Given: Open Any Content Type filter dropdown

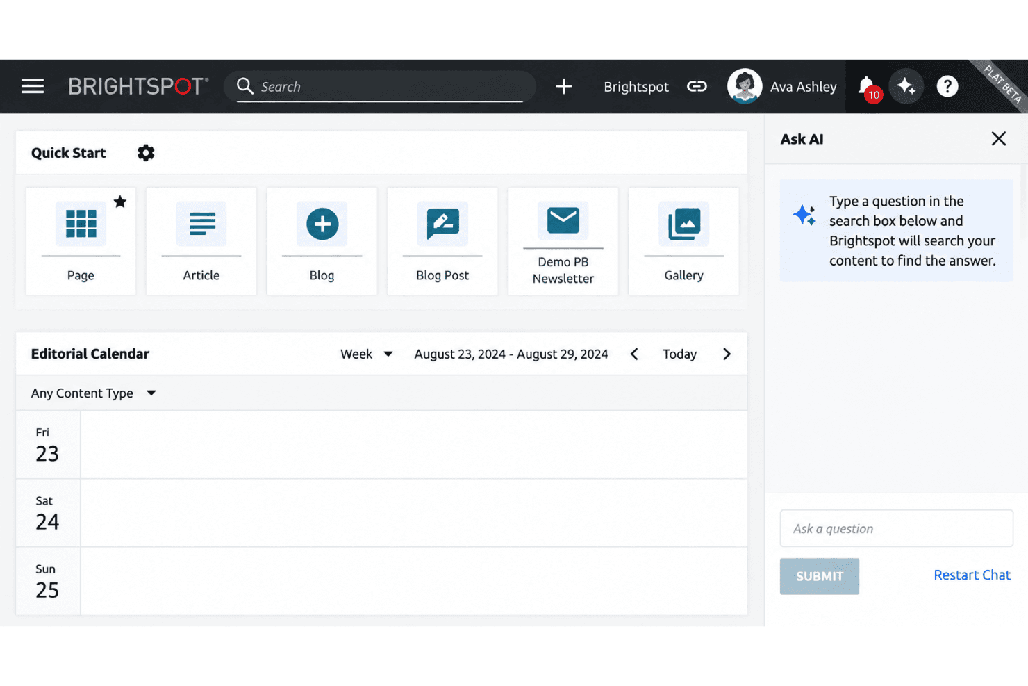Looking at the screenshot, I should (x=94, y=393).
